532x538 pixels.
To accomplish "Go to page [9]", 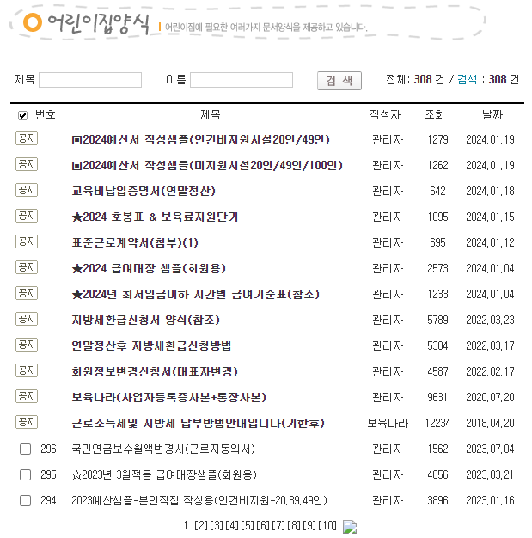I will pyautogui.click(x=309, y=525).
